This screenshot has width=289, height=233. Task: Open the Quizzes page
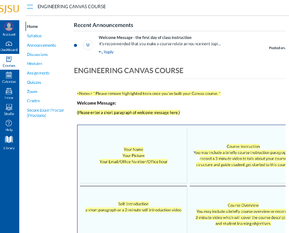tap(34, 82)
